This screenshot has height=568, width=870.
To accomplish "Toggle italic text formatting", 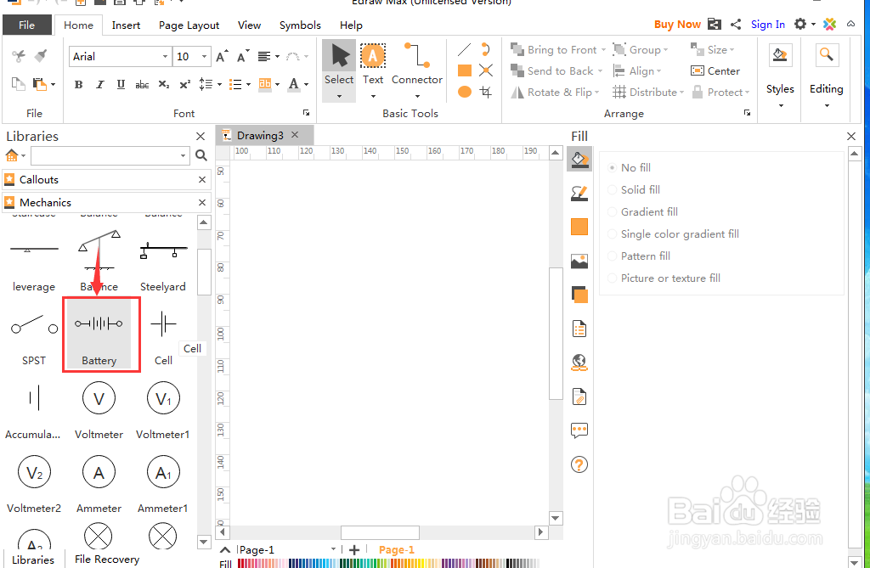I will coord(100,84).
